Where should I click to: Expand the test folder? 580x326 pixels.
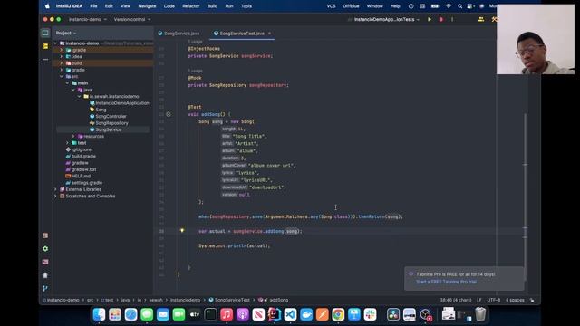(67, 143)
